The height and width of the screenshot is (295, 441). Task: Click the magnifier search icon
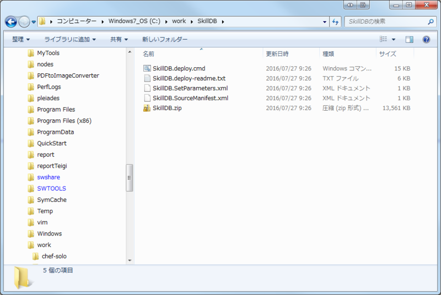coord(431,21)
